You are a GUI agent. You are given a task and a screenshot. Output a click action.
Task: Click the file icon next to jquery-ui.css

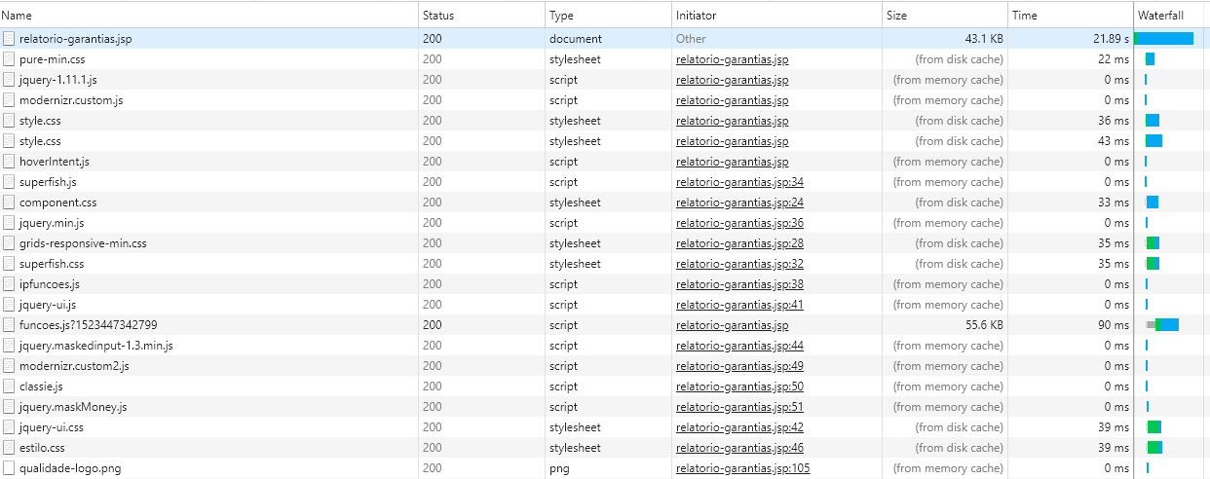pos(9,427)
